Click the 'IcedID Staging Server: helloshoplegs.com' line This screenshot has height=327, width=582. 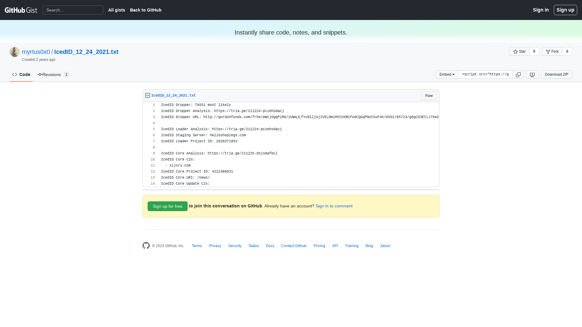203,135
